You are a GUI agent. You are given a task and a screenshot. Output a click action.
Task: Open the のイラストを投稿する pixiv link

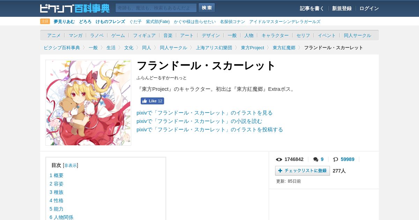(x=210, y=130)
